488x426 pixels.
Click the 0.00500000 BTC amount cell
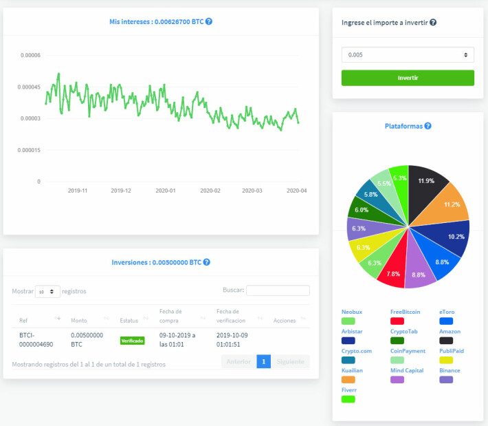87,340
